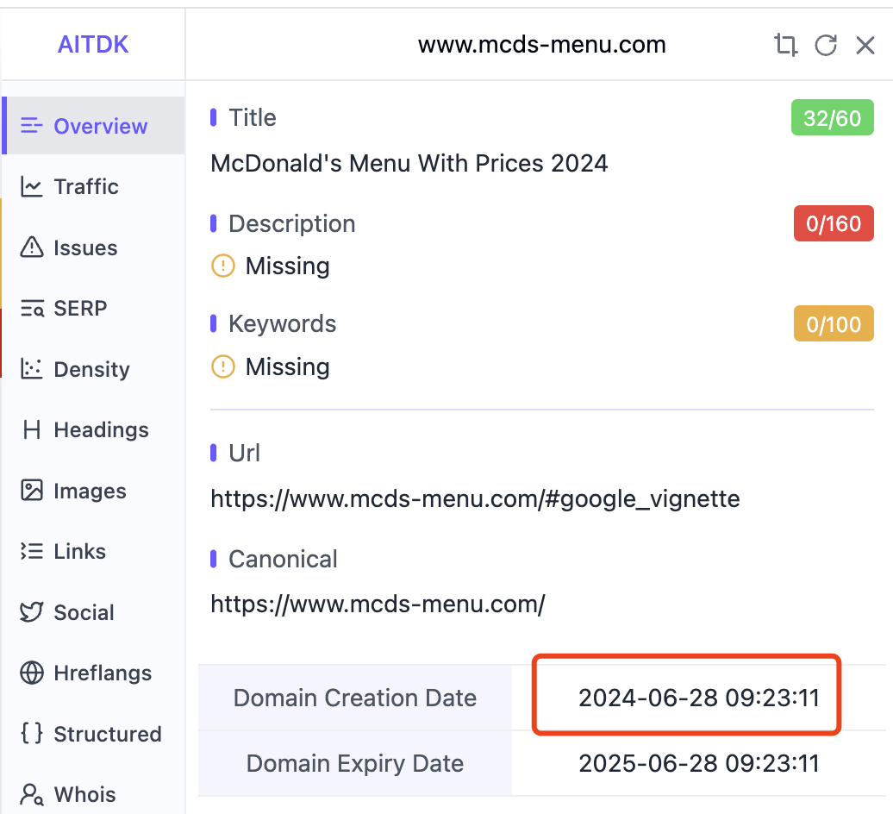The height and width of the screenshot is (814, 893).
Task: Open the Structured data tab
Action: tap(94, 734)
